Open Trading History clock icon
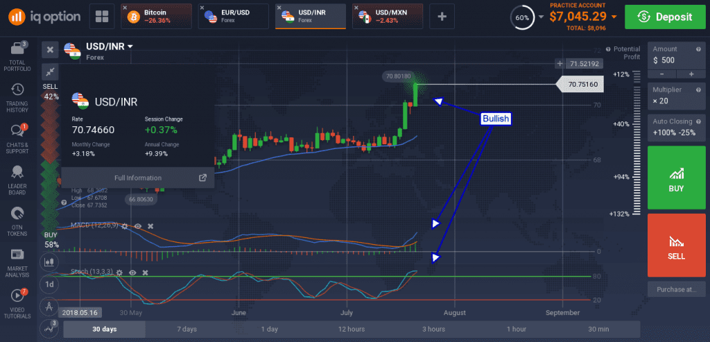Image resolution: width=710 pixels, height=342 pixels. point(17,89)
